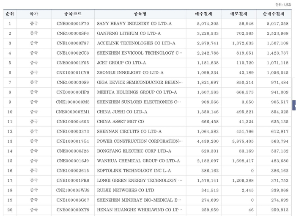
Task: Select GANFENG LITHIUM CO LTD-A name
Action: pos(129,33)
